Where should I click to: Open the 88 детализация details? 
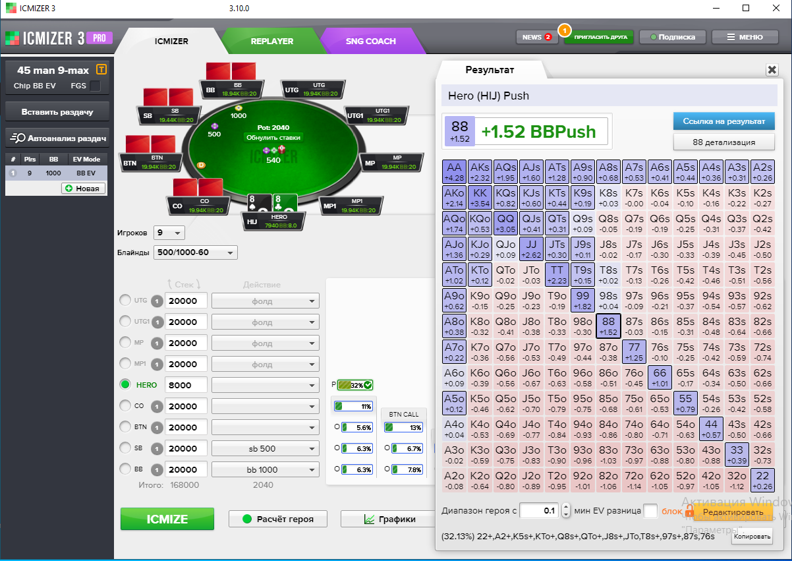click(723, 142)
